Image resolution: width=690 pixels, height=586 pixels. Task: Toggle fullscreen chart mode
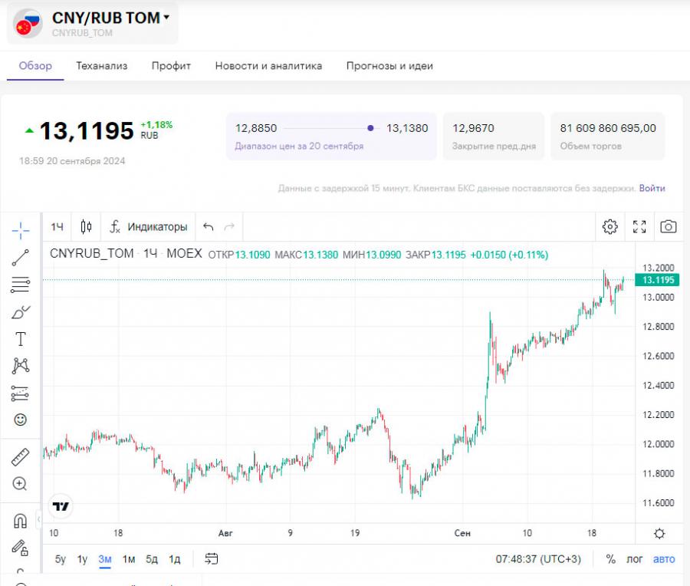click(639, 226)
